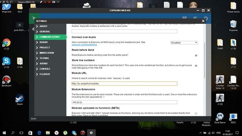The image size is (242, 136).
Task: Take screenshot with Bandicam camera icon
Action: pyautogui.click(x=54, y=2)
